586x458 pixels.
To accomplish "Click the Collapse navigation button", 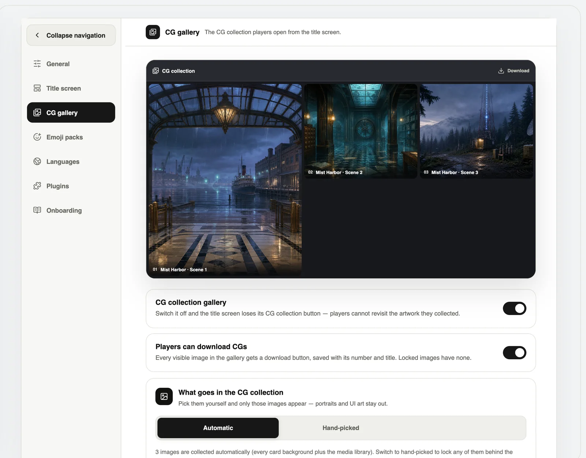I will click(71, 35).
